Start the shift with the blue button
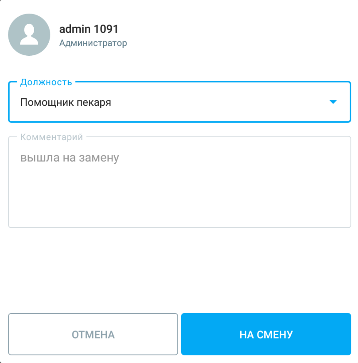358x363 pixels. 266,334
